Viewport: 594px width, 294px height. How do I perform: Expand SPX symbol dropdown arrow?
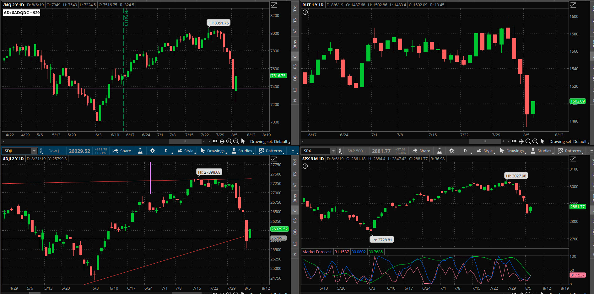(x=333, y=151)
